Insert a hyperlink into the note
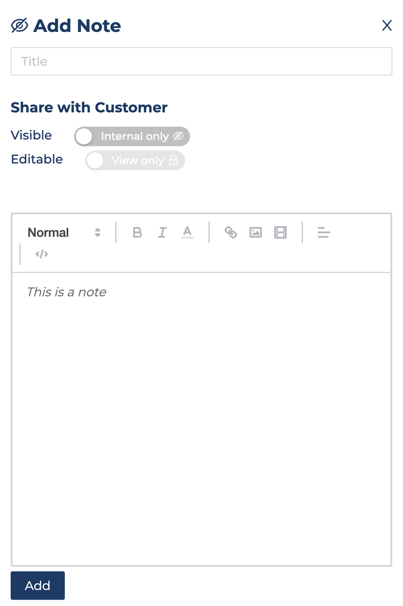 231,232
